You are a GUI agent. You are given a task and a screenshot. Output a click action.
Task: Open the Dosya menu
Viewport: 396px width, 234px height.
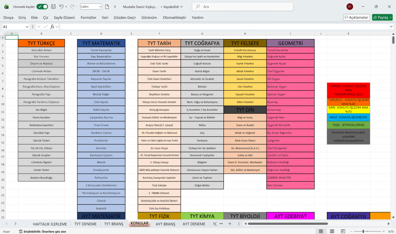[x=8, y=17]
